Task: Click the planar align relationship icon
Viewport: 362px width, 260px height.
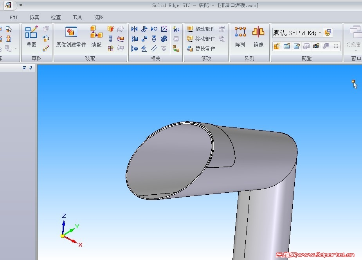Action: [x=134, y=39]
